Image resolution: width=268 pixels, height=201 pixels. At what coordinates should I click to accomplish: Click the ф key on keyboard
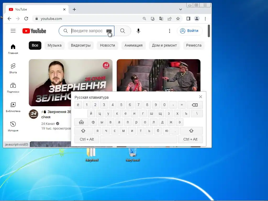(x=93, y=122)
